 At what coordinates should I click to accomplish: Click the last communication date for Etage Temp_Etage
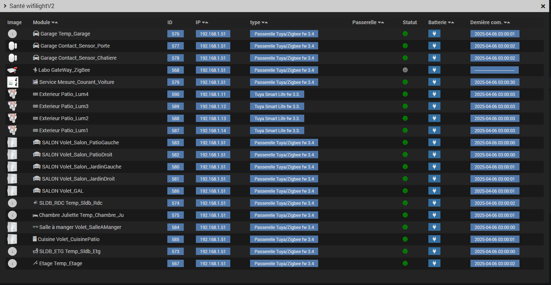[495, 263]
